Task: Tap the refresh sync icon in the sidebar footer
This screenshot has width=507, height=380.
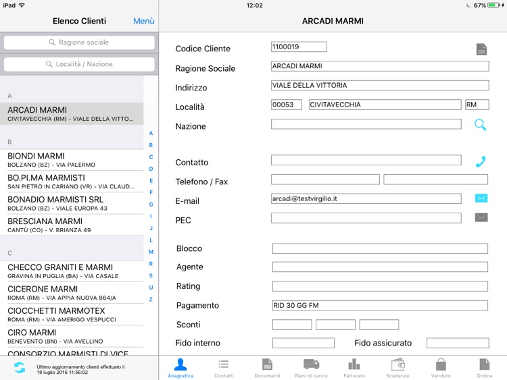Action: [x=20, y=367]
